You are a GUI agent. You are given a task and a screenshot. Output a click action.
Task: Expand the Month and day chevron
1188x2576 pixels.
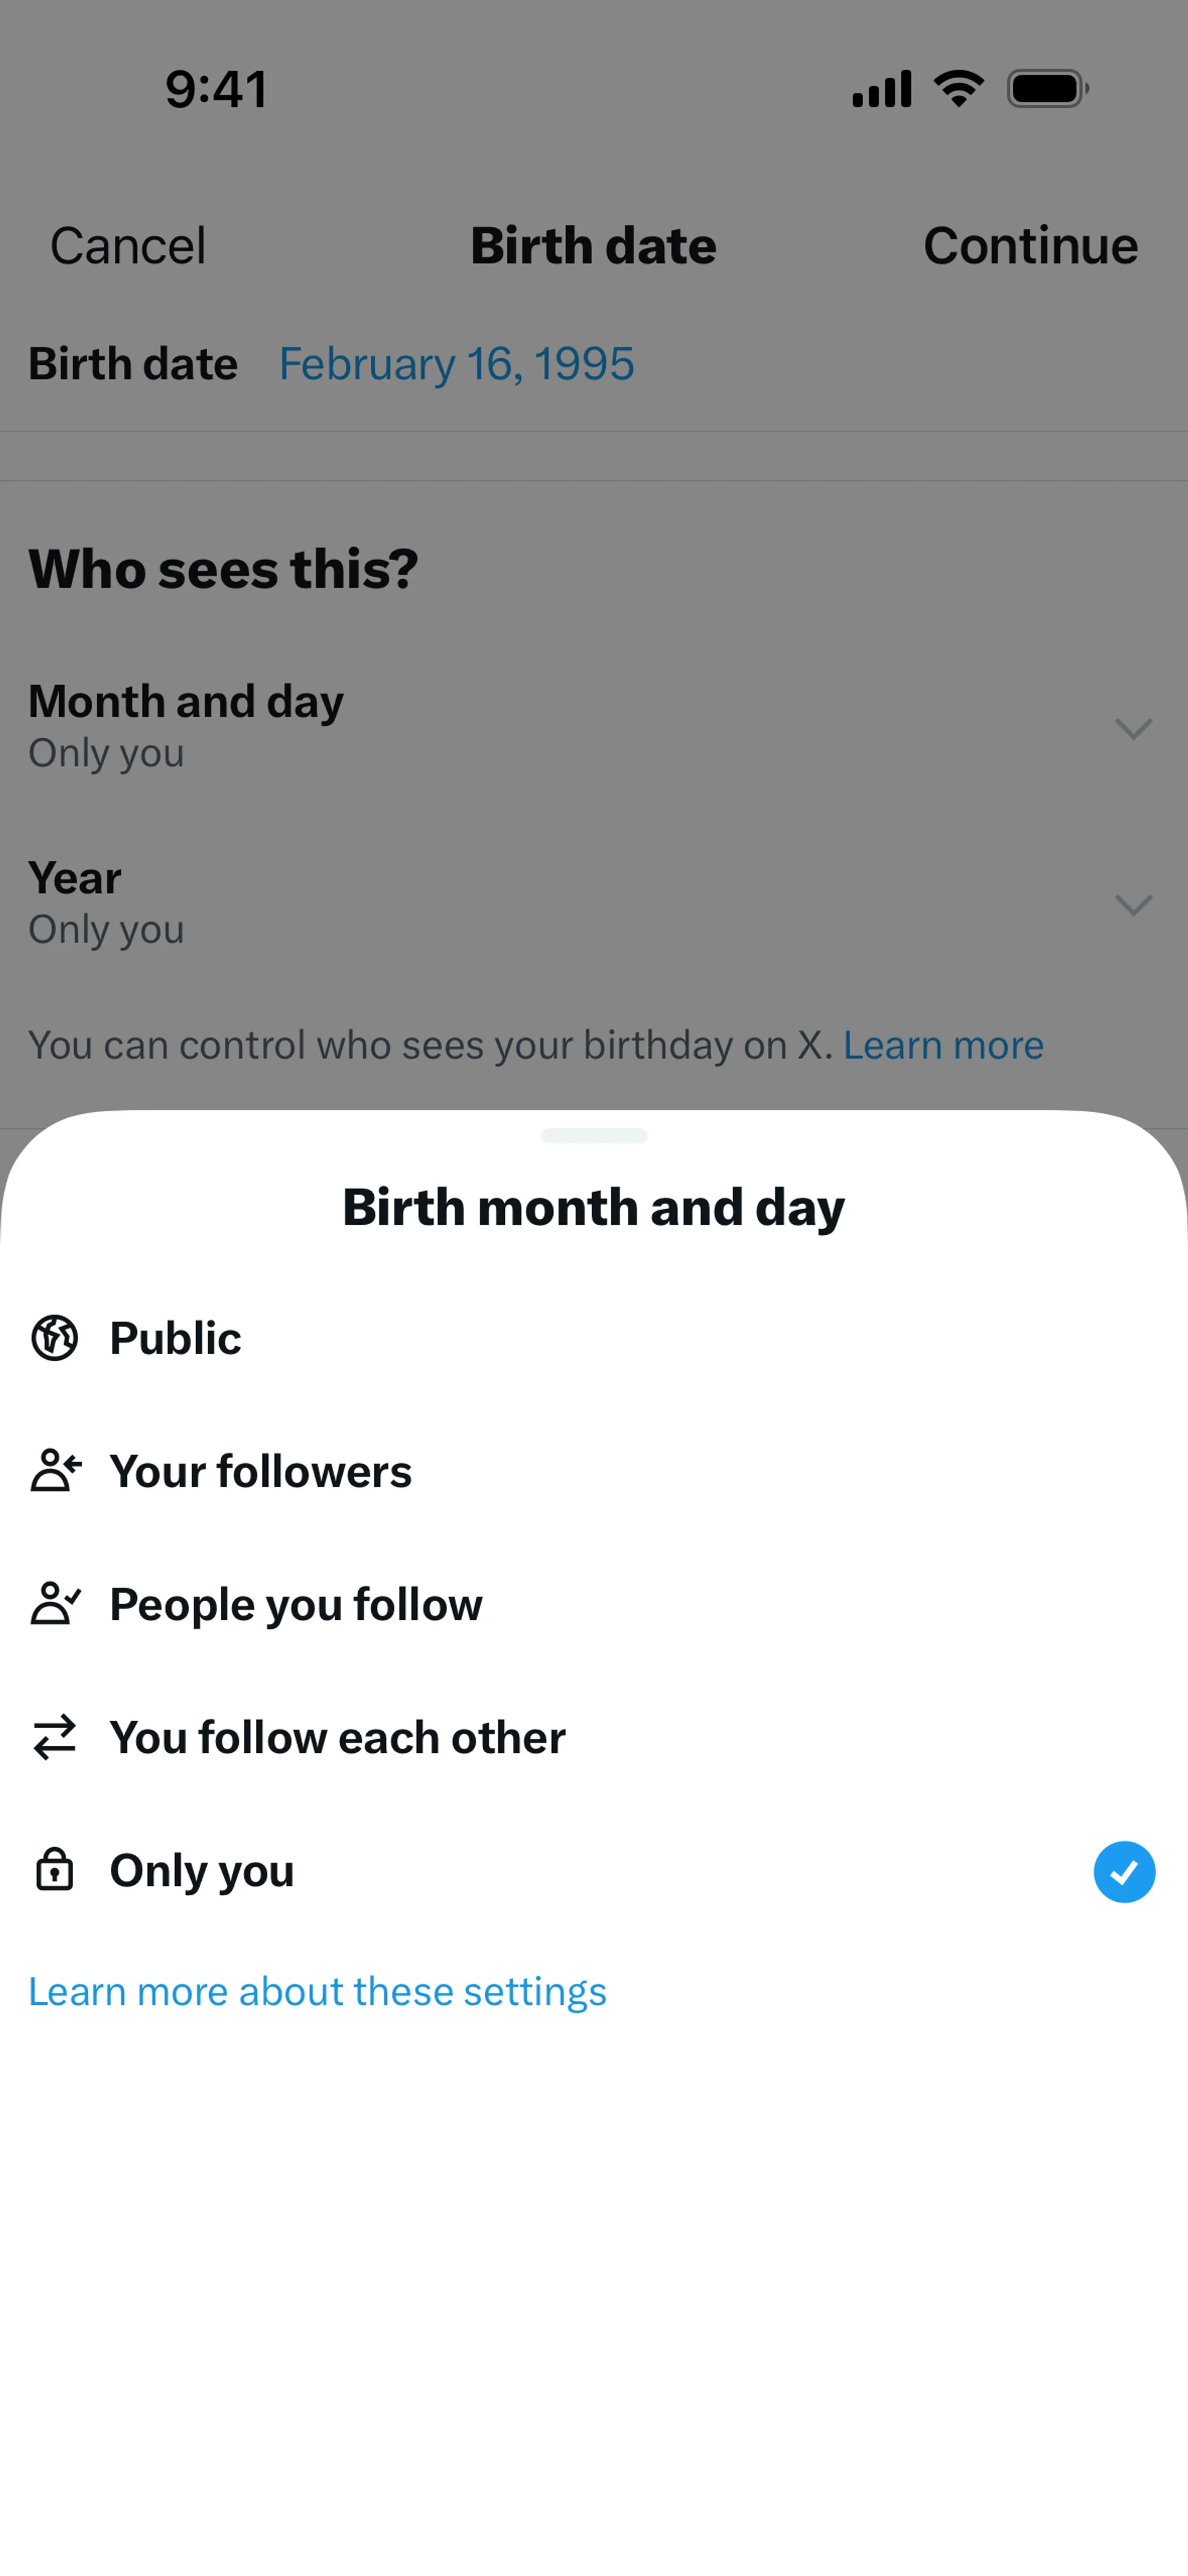point(1133,728)
